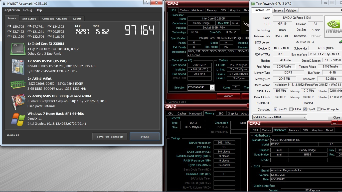The width and height of the screenshot is (342, 192).
Task: Click the GPU-Z title bar icon
Action: coord(253,3)
